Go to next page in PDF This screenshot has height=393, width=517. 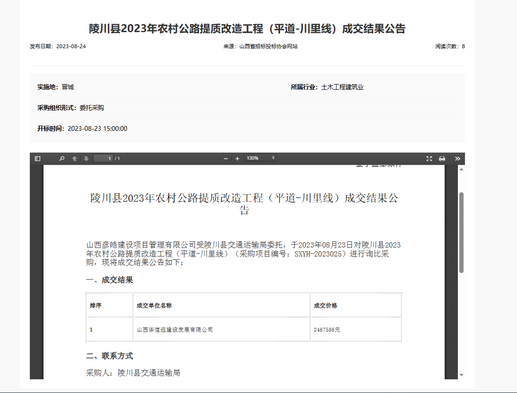click(x=86, y=159)
